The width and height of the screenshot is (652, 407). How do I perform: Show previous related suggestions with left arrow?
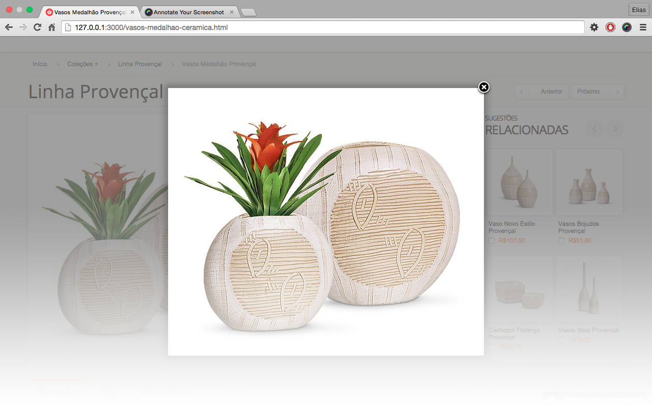coord(594,129)
